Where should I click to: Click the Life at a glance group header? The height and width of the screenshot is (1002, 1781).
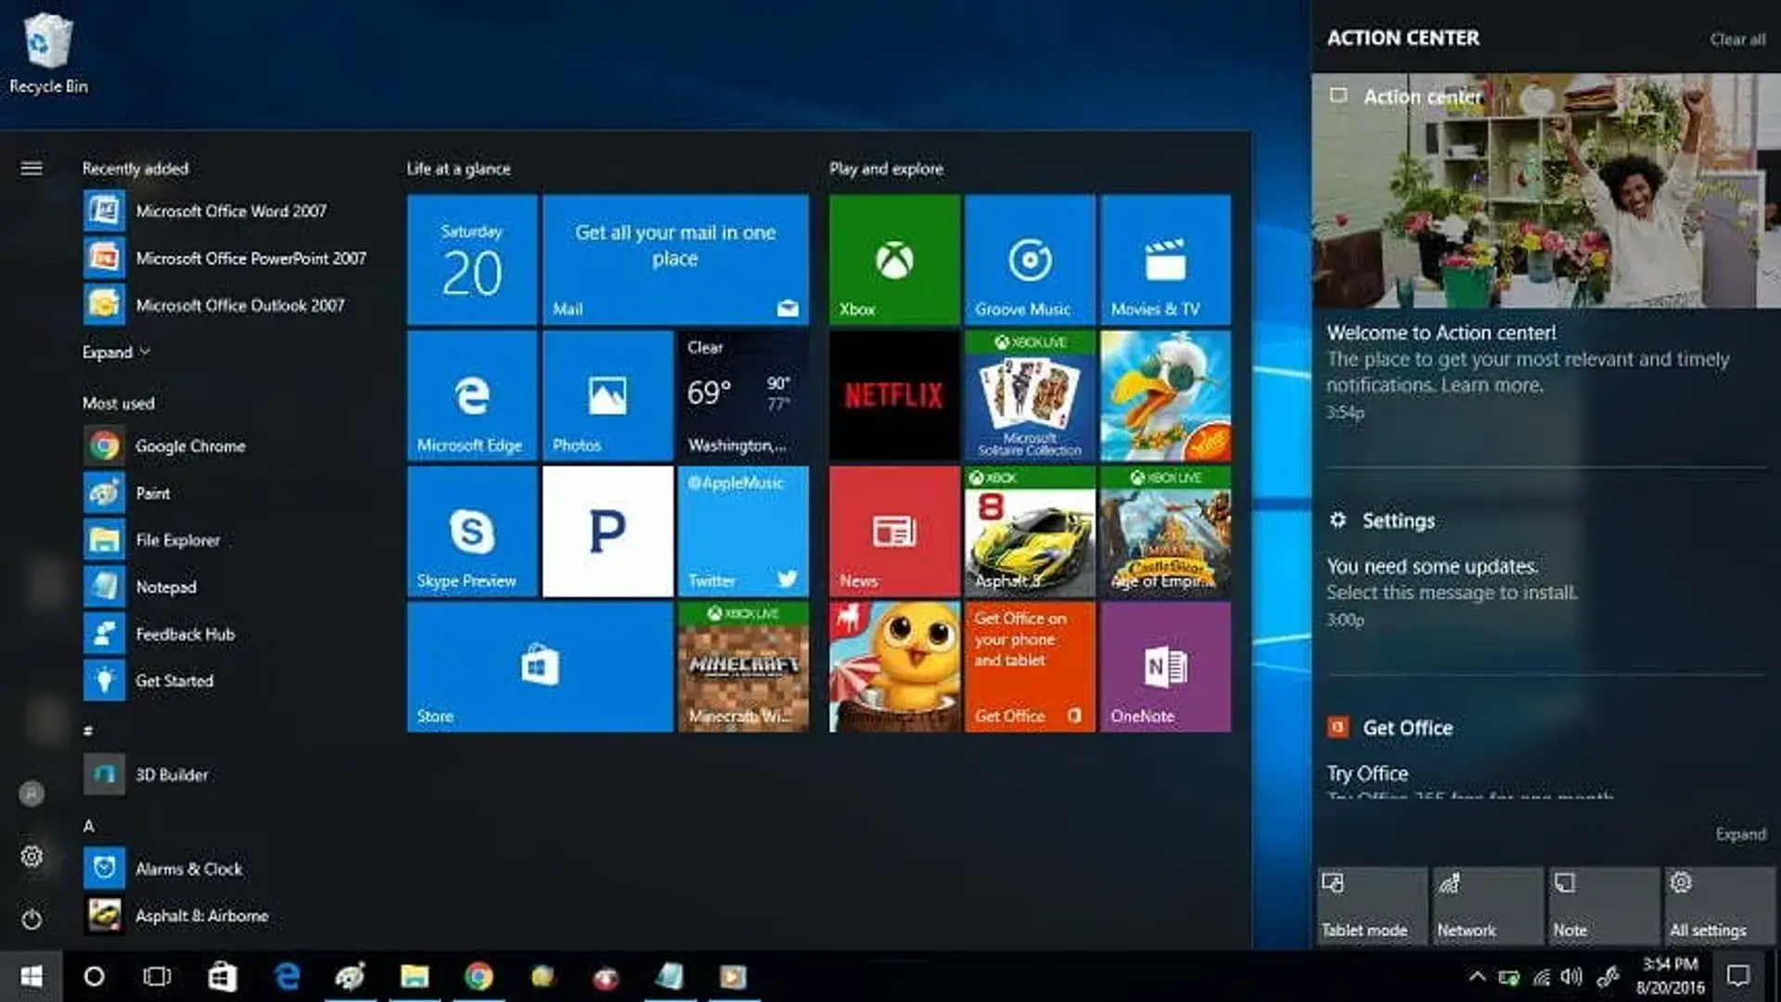coord(458,169)
